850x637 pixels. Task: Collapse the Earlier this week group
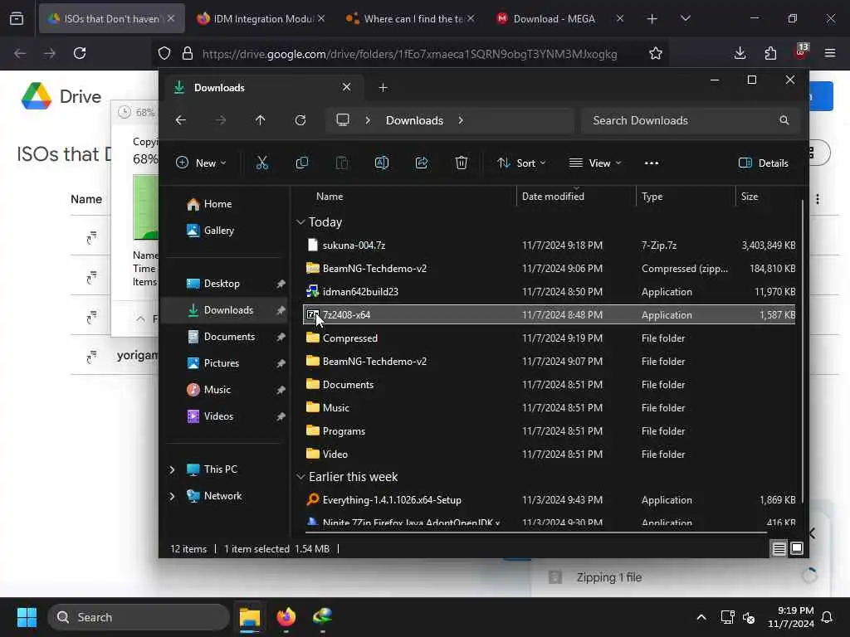(x=300, y=477)
